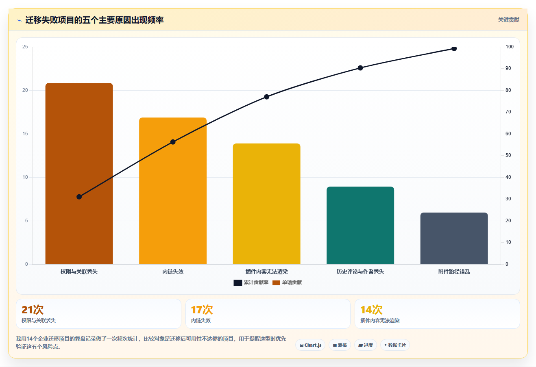
Task: Click the Chart.js tag icon
Action: 301,345
